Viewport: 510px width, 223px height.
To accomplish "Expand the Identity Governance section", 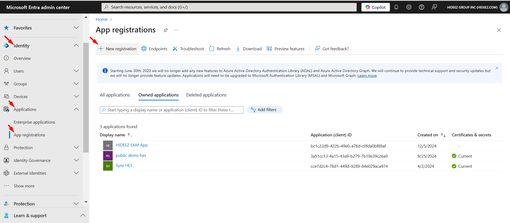I will pos(76,160).
